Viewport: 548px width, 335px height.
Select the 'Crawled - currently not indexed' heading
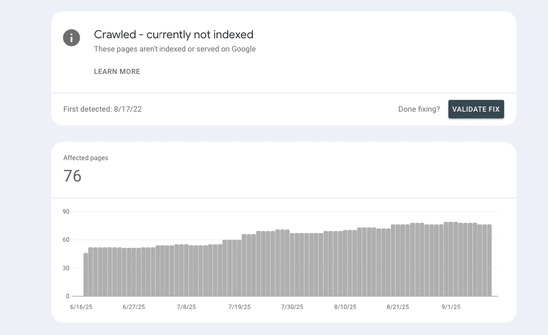pos(174,35)
